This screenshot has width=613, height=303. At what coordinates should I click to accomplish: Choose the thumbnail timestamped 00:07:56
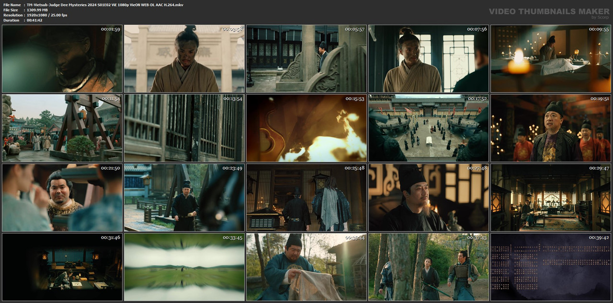[429, 59]
